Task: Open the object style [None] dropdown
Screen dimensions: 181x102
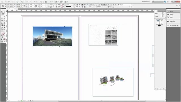Action: (x=132, y=5)
